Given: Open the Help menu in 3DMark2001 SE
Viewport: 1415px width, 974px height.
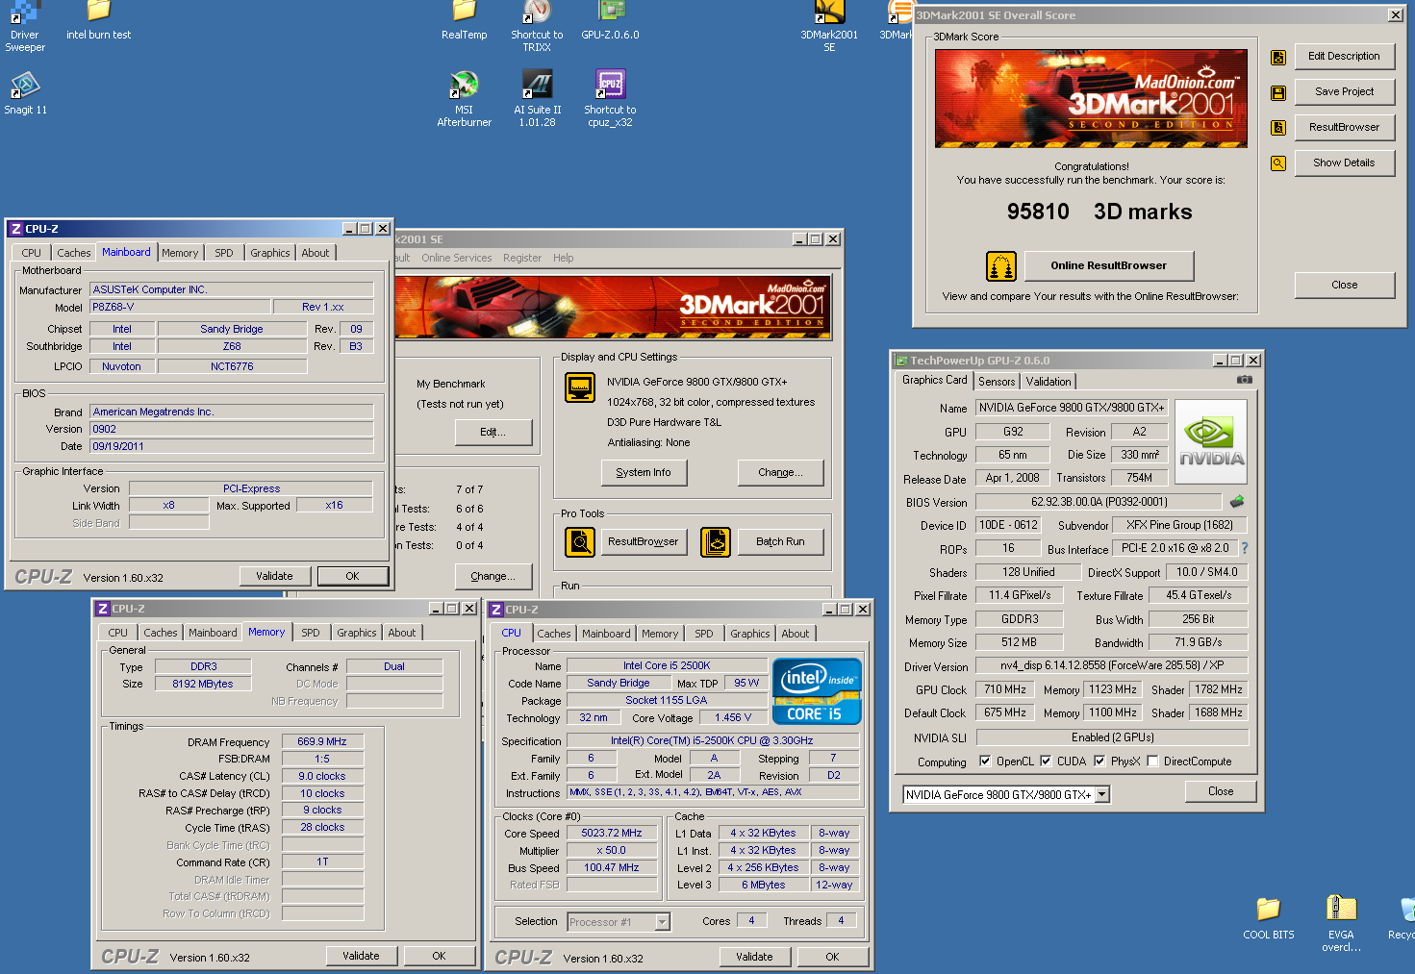Looking at the screenshot, I should tap(564, 258).
